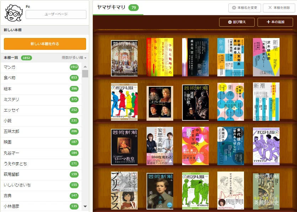The height and width of the screenshot is (212, 297).
Task: Open 芸術新潮 ルネサンス cover in top row
Action: 124,58
